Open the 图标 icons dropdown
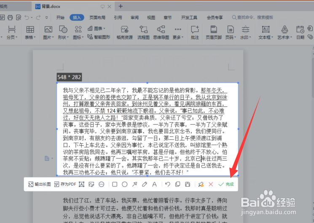 (x=78, y=32)
